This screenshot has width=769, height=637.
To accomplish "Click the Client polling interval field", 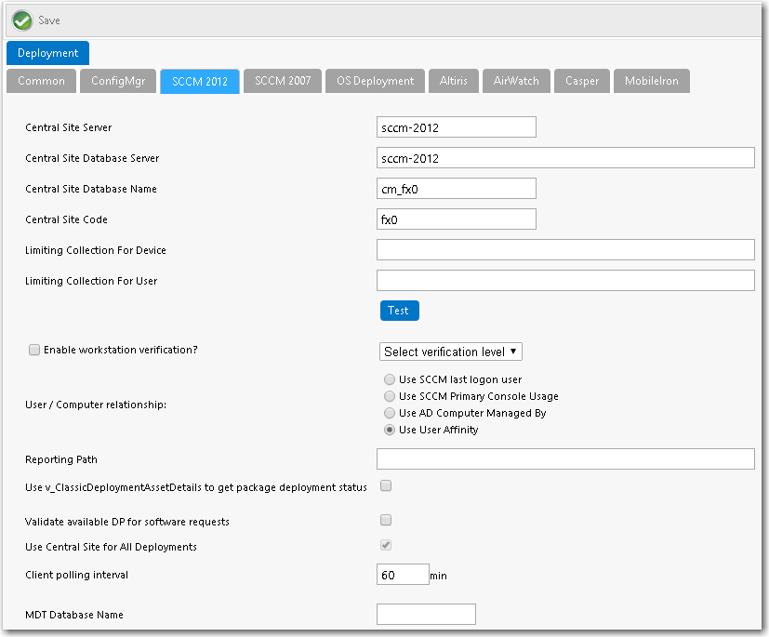I will pyautogui.click(x=402, y=575).
